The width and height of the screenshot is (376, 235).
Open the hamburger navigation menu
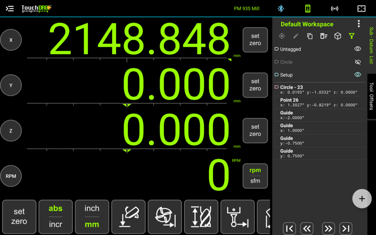[9, 8]
